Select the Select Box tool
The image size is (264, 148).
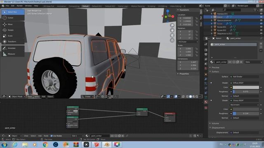13,12
